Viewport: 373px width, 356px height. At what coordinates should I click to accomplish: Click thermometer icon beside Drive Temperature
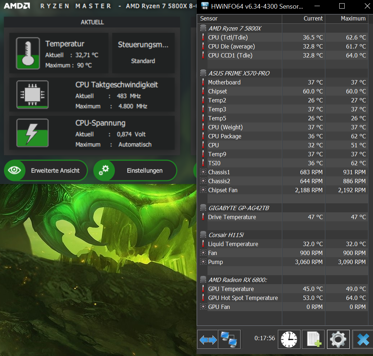pos(203,217)
